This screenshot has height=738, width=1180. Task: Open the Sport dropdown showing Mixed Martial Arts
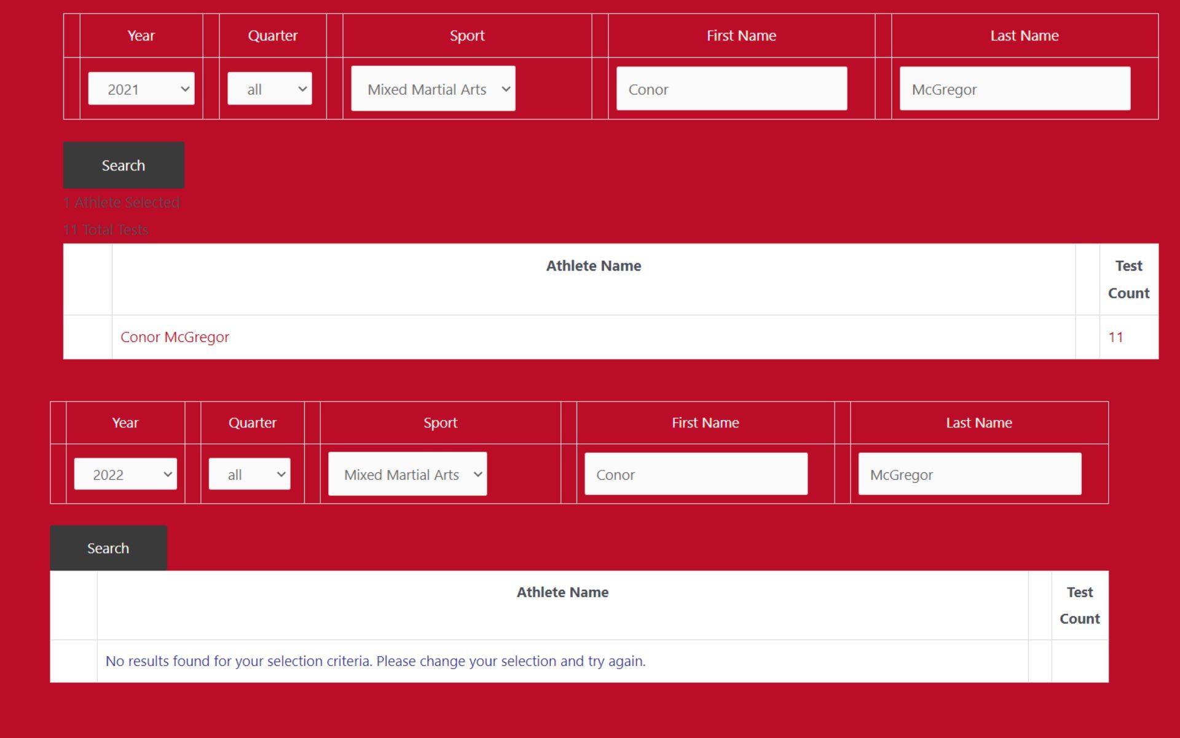click(433, 89)
